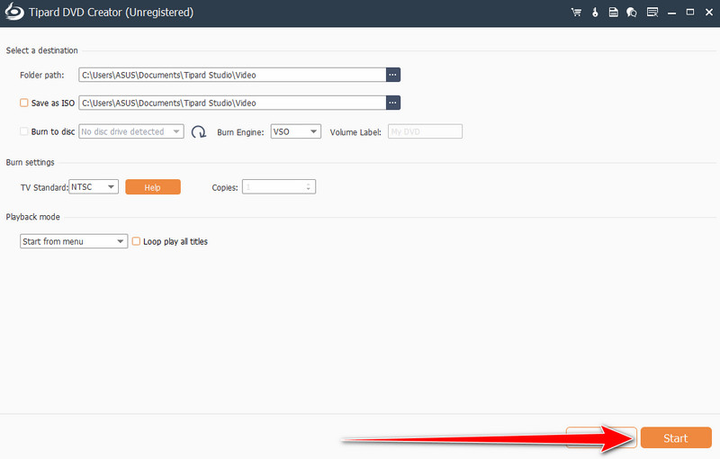
Task: Toggle Loop play all titles
Action: pos(136,241)
